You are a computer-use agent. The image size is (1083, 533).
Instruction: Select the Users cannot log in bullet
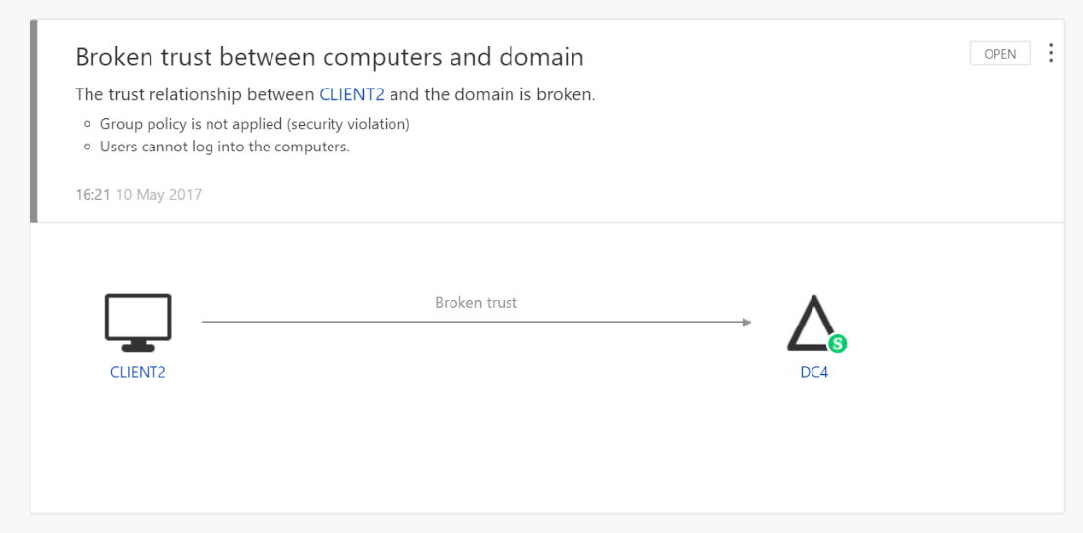point(225,148)
